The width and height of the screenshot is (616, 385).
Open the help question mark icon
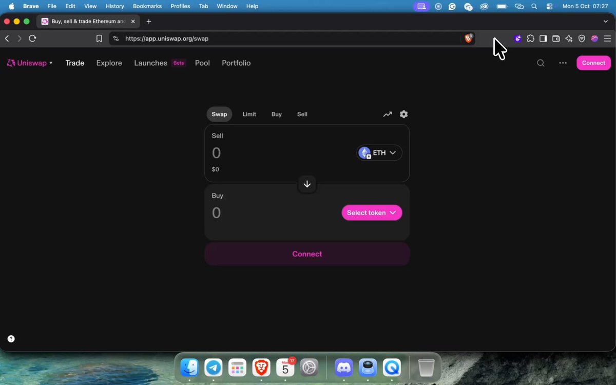11,339
